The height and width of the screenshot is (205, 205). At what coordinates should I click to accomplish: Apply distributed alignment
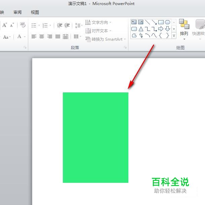[66, 36]
